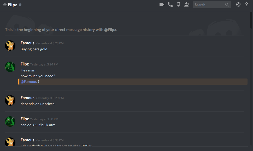Image resolution: width=253 pixels, height=151 pixels.
Task: Open Famous avatar on 3:23 PM message
Action: pos(10,46)
